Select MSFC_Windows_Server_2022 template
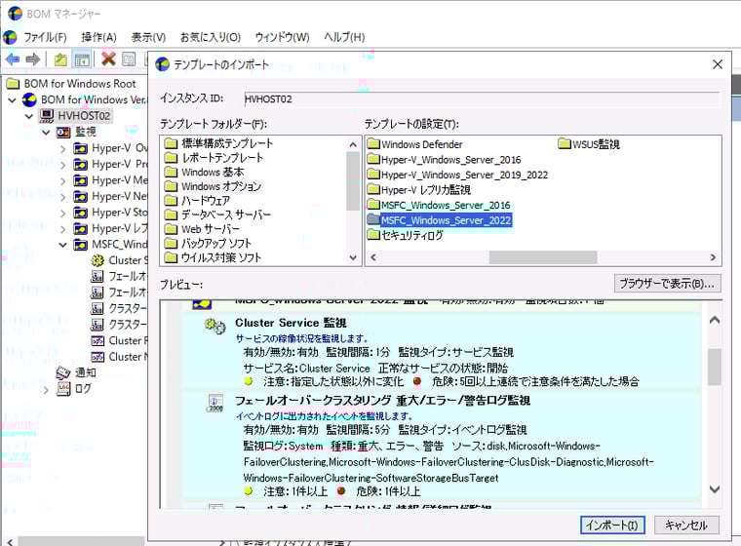This screenshot has height=546, width=741. [x=440, y=220]
